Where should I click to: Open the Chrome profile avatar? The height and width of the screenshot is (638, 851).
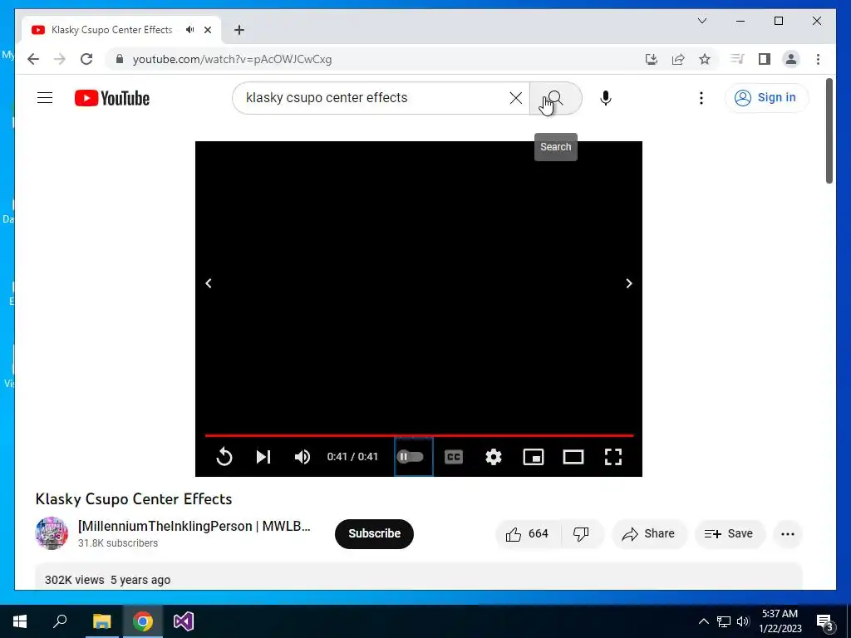791,59
